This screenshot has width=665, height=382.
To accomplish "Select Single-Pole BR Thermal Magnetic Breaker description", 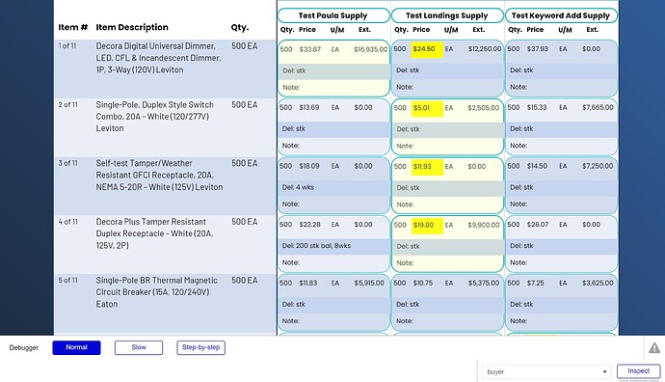I will point(156,292).
